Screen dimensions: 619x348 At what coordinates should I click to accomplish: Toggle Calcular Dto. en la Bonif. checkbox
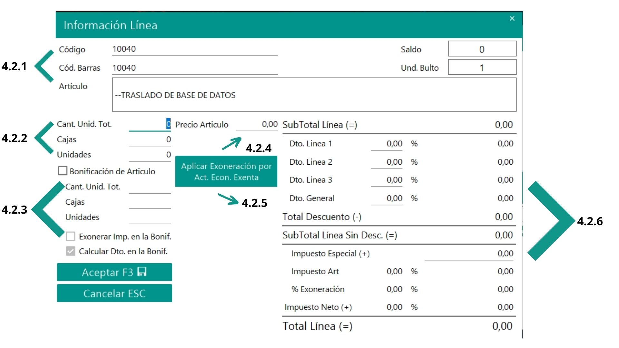click(x=71, y=251)
